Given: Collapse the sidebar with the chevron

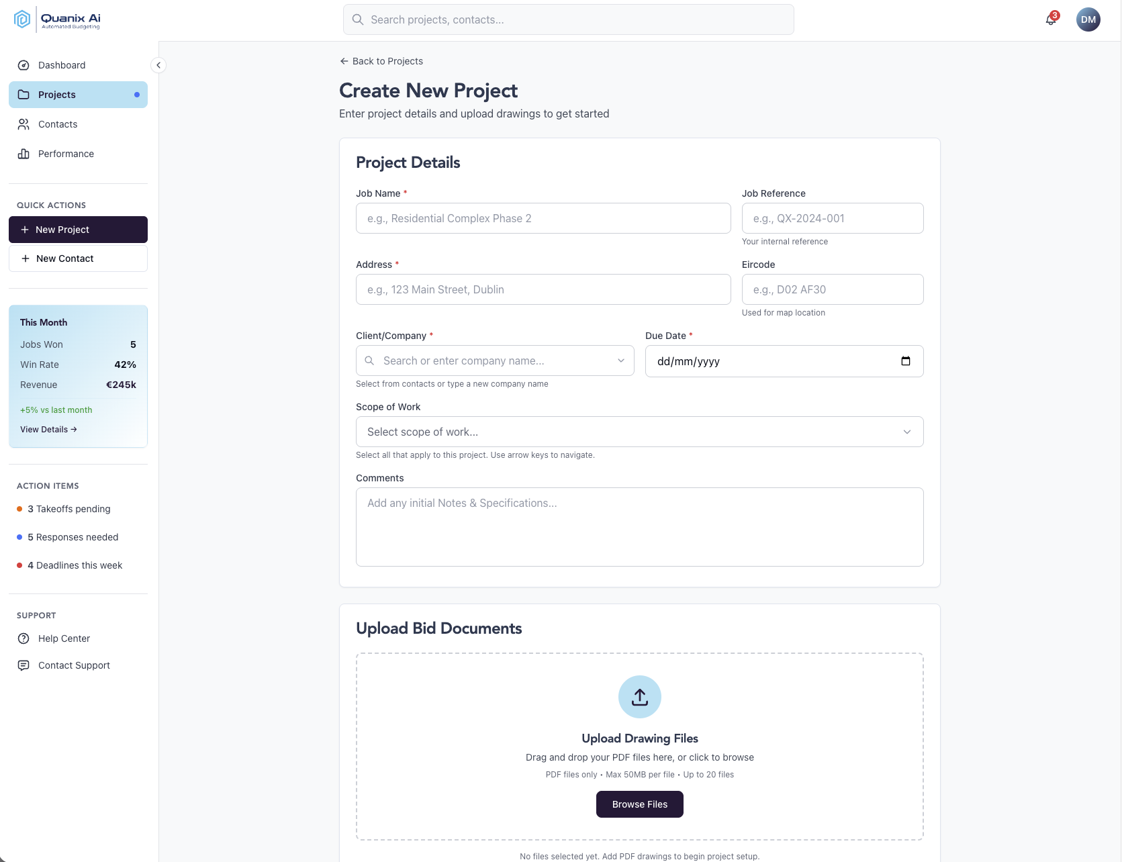Looking at the screenshot, I should click(158, 65).
